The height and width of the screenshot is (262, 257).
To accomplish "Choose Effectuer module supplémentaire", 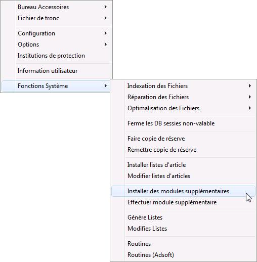I will click(183, 202).
